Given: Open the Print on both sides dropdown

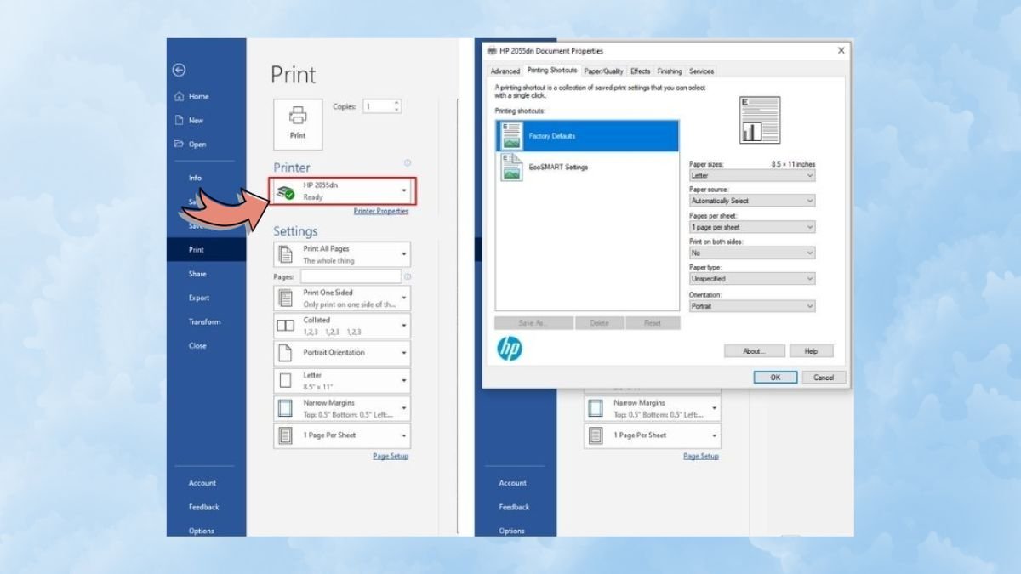Looking at the screenshot, I should point(751,253).
